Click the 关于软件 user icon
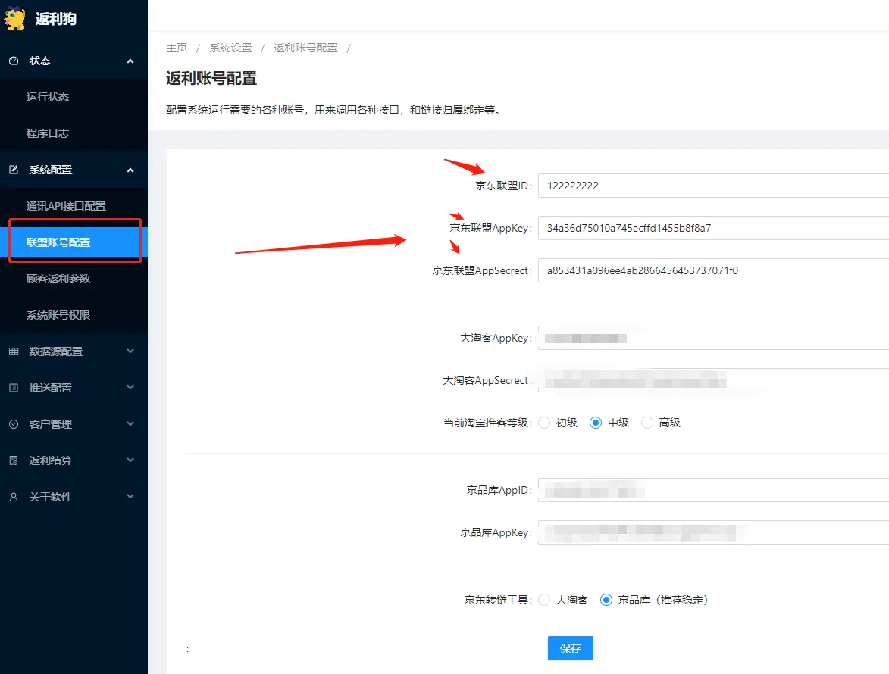 [x=14, y=497]
